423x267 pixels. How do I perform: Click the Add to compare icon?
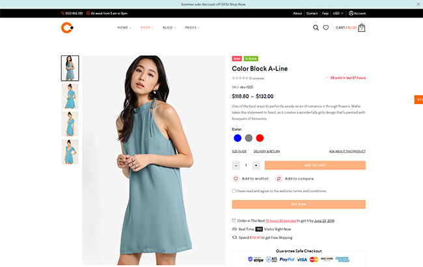[279, 178]
